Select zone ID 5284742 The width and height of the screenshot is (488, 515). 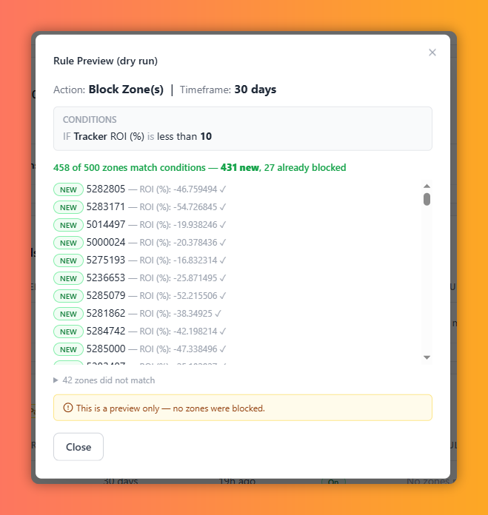click(x=106, y=331)
